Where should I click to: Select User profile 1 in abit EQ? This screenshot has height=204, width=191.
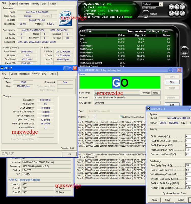coord(117,17)
